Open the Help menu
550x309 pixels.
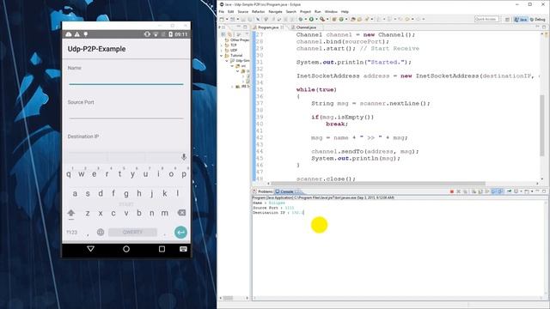tap(345, 11)
